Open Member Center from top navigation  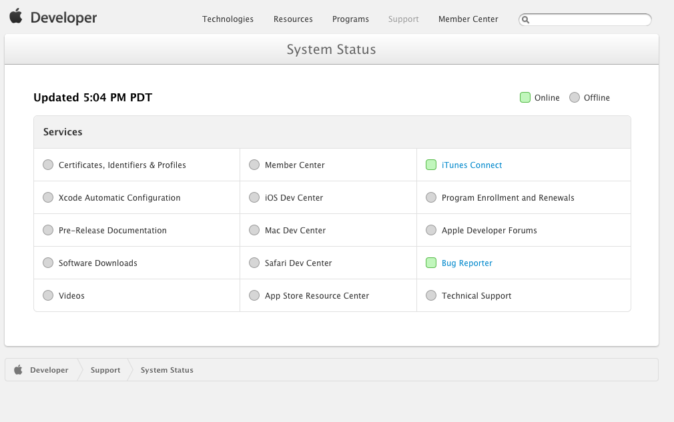pos(468,19)
